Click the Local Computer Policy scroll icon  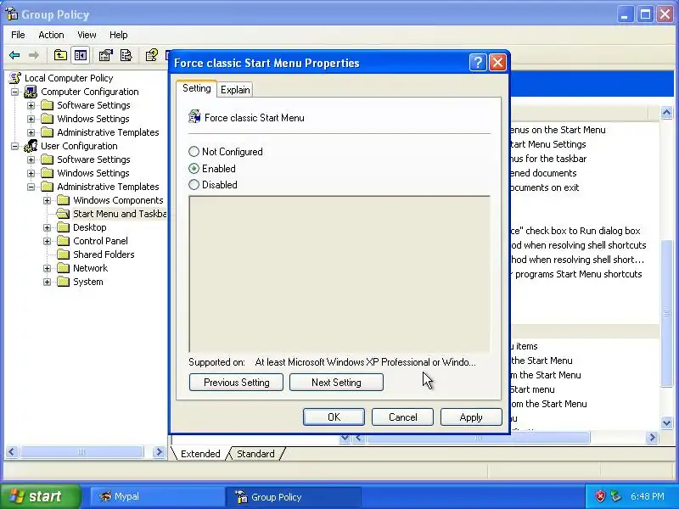[15, 78]
